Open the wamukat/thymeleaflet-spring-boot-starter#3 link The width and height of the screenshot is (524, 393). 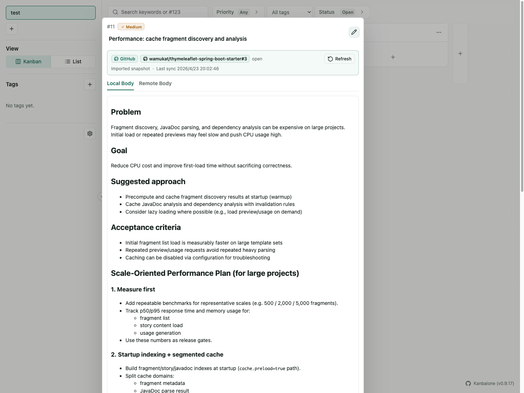(x=195, y=59)
